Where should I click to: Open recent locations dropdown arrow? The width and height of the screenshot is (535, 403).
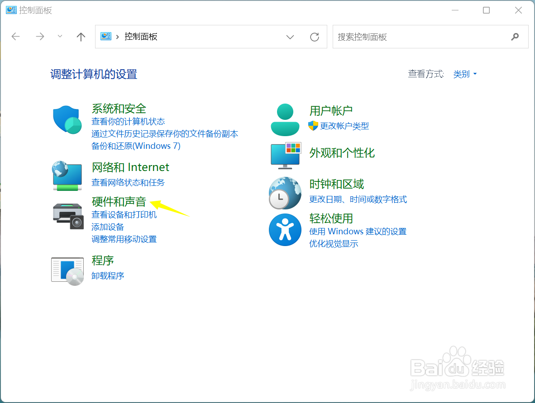pos(60,36)
